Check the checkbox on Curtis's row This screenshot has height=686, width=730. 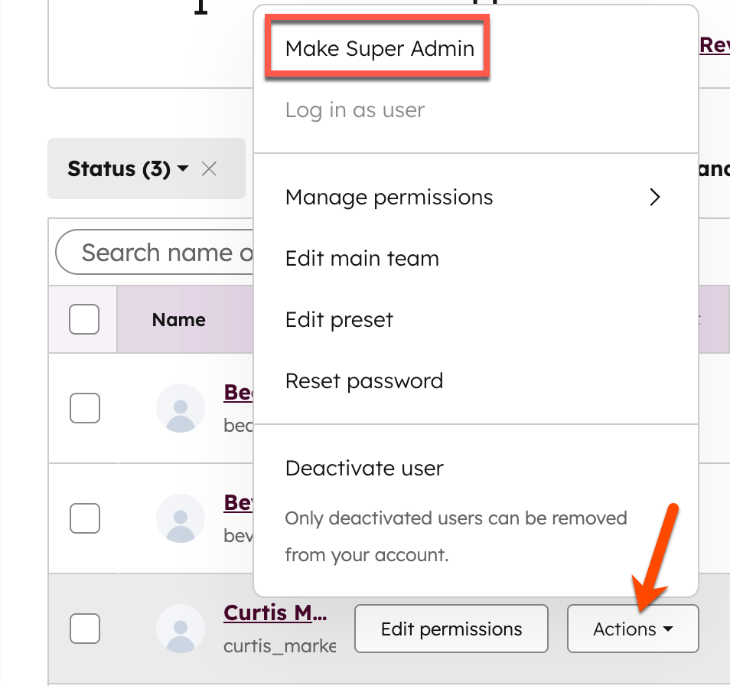[x=84, y=628]
